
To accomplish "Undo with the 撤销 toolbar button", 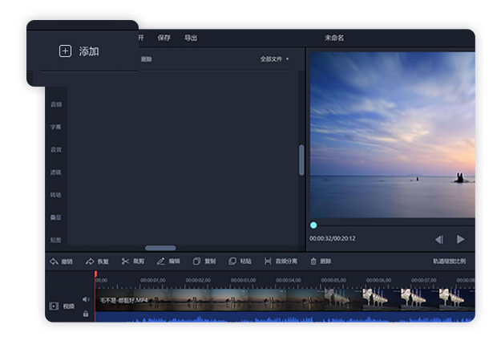I will click(x=61, y=262).
